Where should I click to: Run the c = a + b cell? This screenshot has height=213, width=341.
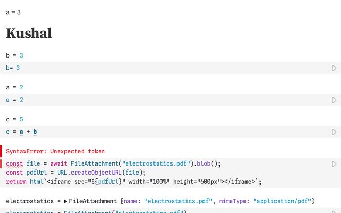(x=334, y=132)
